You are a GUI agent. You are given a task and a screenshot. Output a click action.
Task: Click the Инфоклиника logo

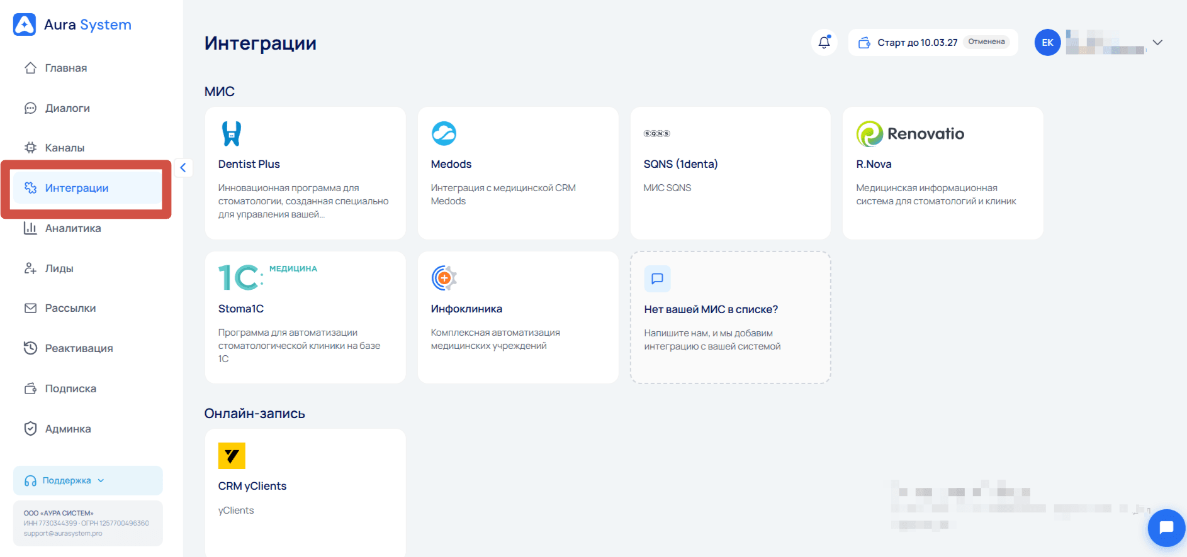(x=444, y=278)
